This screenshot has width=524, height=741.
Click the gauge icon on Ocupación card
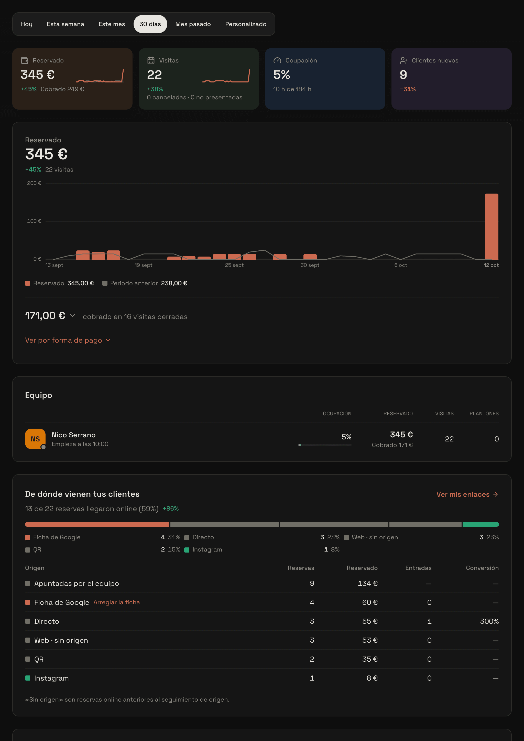tap(277, 60)
